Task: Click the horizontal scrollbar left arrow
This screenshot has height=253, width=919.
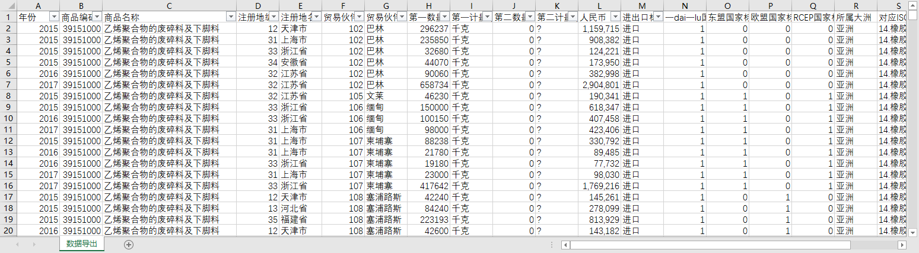Action: tap(566, 245)
